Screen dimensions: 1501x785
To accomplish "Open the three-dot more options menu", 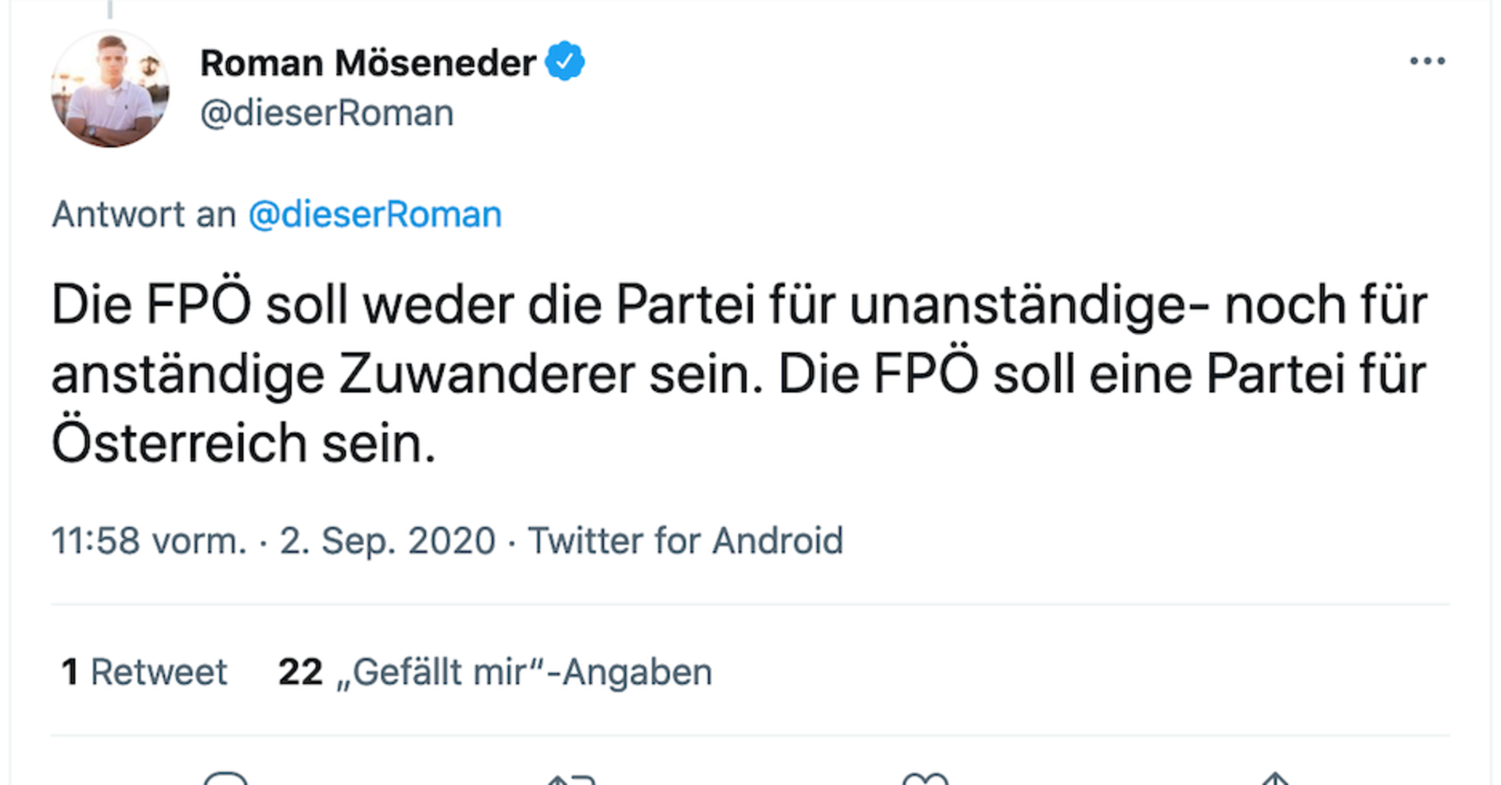I will (x=1427, y=60).
